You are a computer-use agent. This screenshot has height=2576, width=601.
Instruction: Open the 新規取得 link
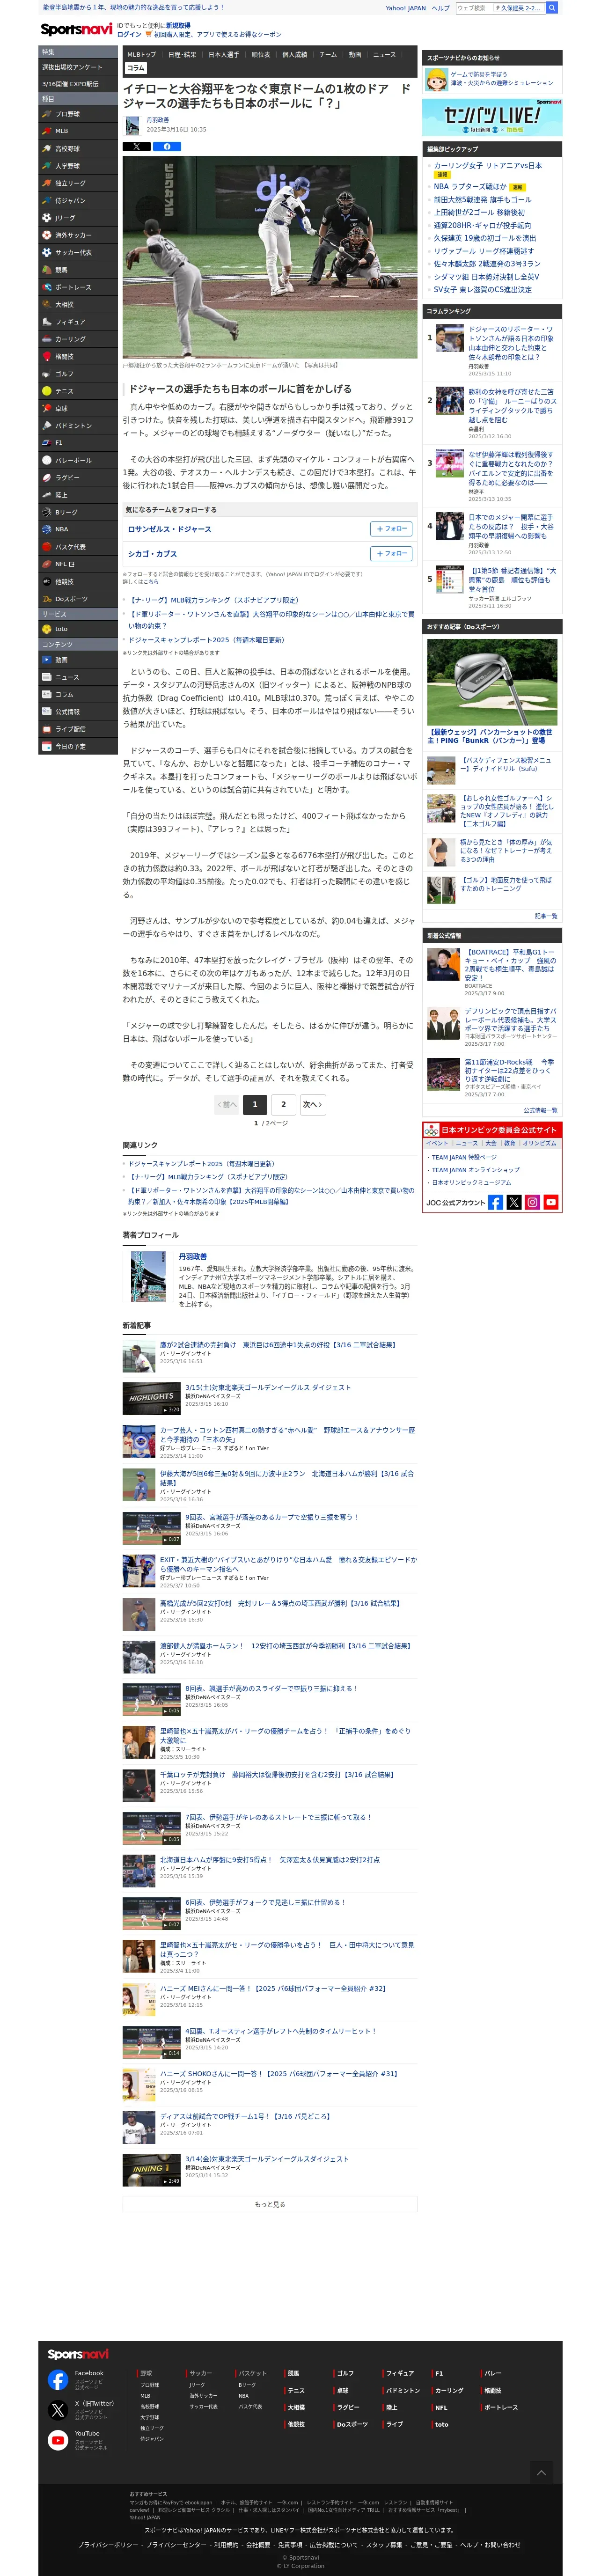pyautogui.click(x=178, y=25)
